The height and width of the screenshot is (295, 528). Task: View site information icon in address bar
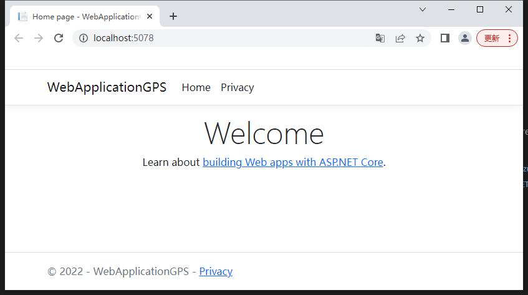click(x=83, y=38)
